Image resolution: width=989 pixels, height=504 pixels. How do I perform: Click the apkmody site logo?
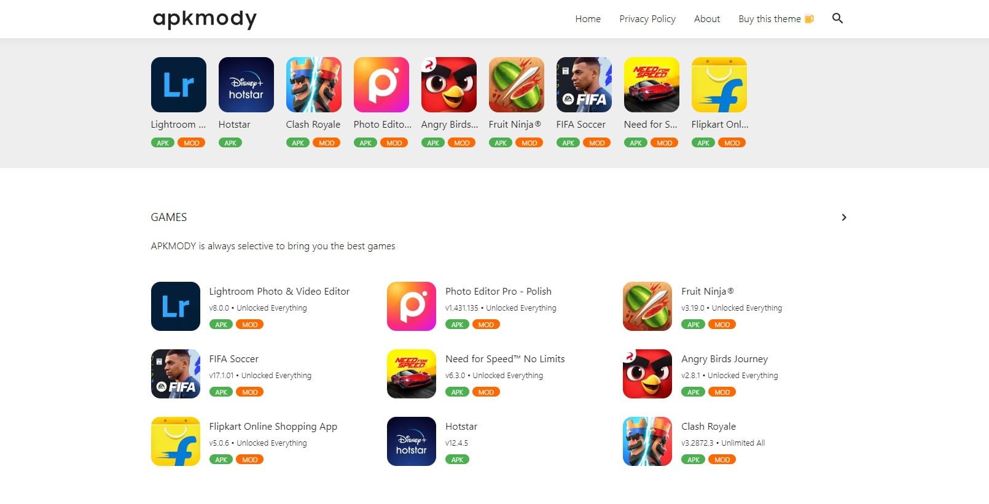(205, 19)
